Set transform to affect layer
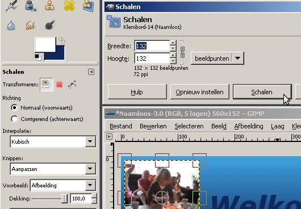The height and width of the screenshot is (209, 301). click(x=47, y=85)
